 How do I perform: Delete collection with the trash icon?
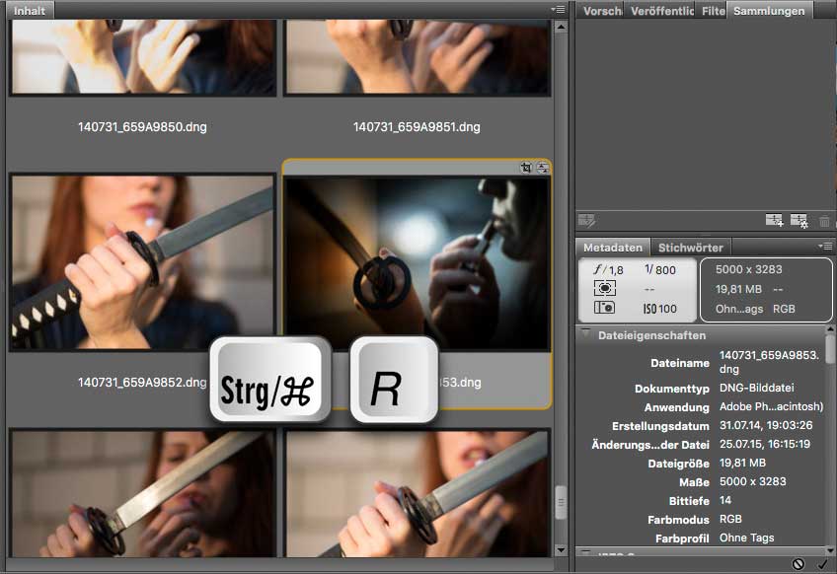pyautogui.click(x=824, y=221)
